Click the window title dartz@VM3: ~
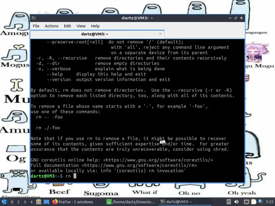 coord(137,18)
